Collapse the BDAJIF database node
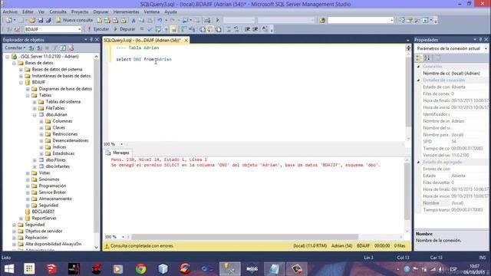Viewport: 491px width, 276px height. pos(21,83)
